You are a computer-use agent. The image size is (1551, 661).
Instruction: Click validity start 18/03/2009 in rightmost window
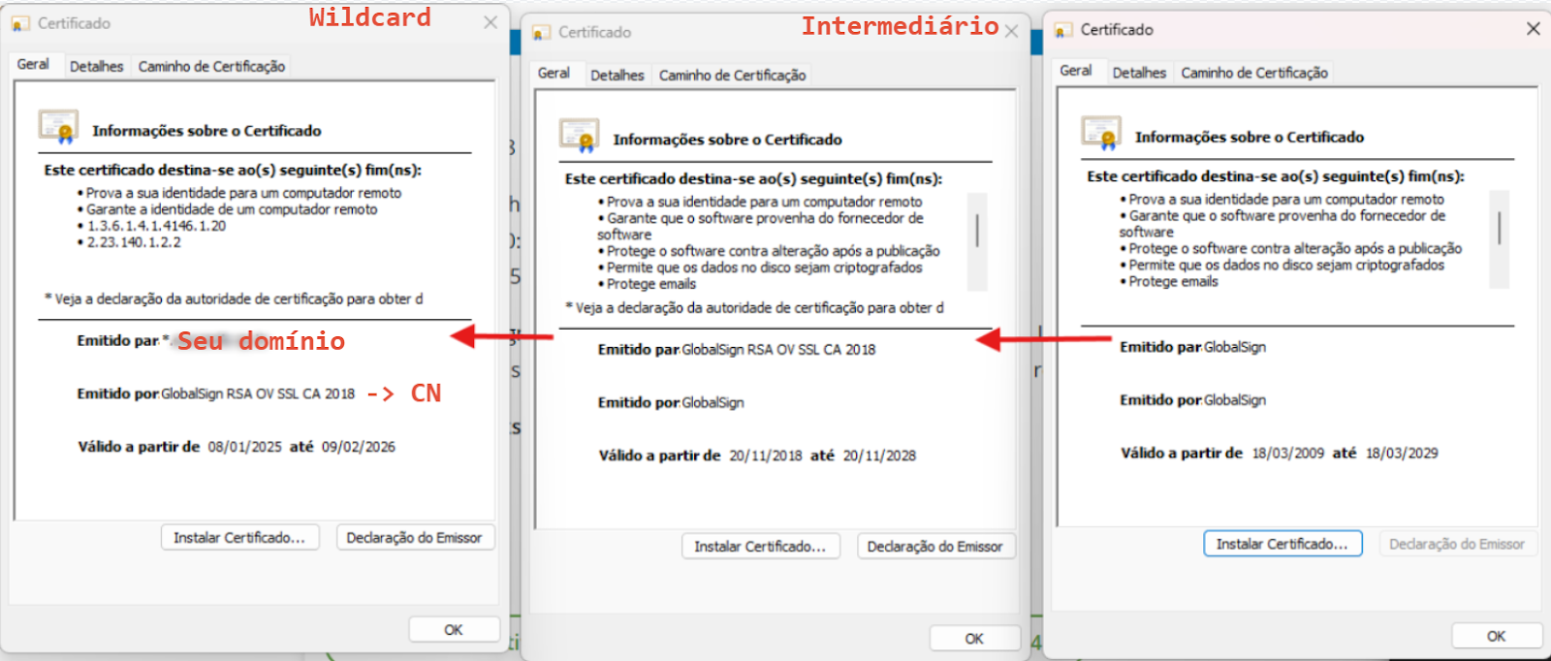[1288, 453]
